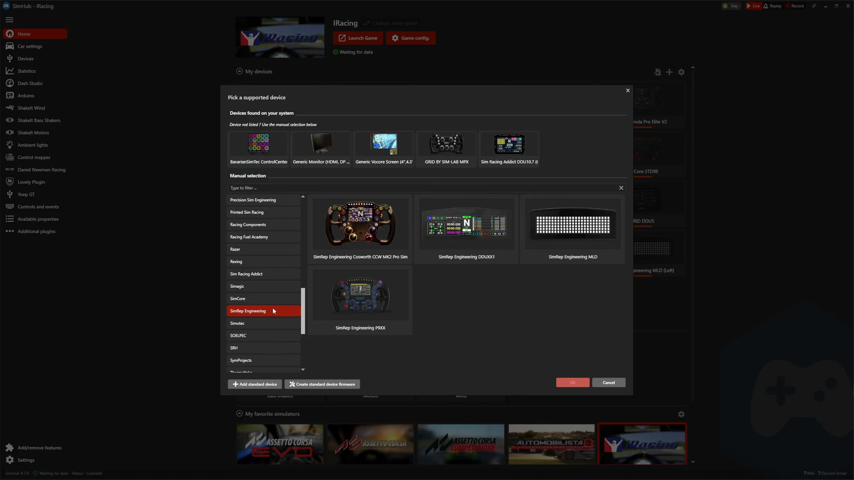Open the hamburger menu icon

pos(10,20)
